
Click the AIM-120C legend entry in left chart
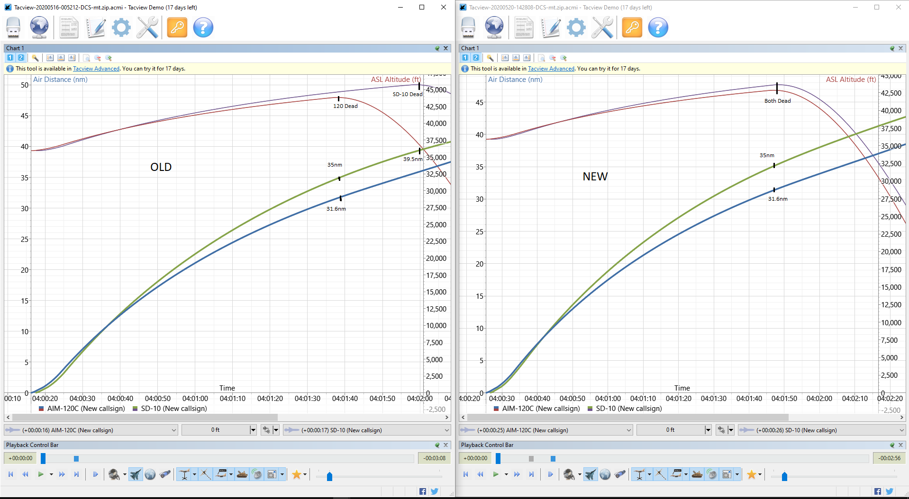82,409
